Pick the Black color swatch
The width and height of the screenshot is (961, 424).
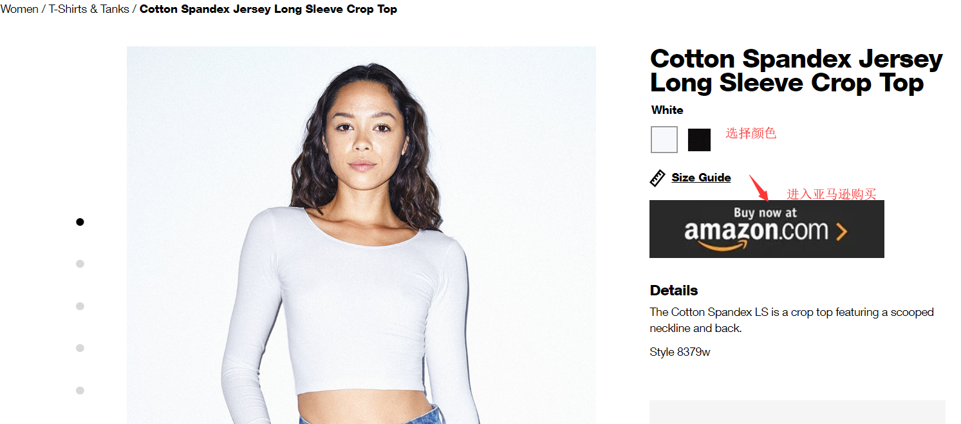[699, 140]
